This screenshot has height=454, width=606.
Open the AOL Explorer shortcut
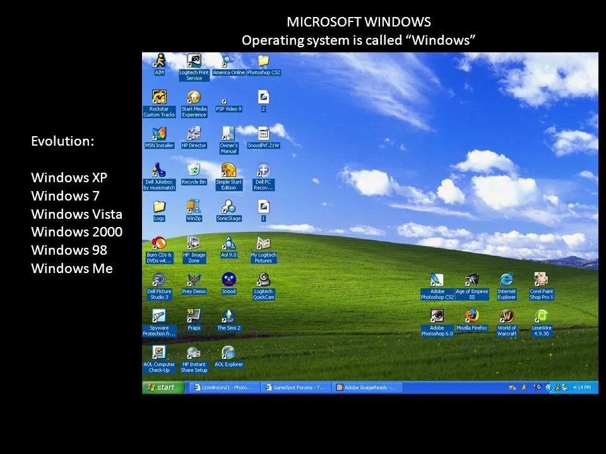[x=229, y=356]
